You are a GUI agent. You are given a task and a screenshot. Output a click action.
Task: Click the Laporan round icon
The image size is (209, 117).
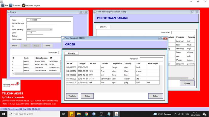click(24, 5)
